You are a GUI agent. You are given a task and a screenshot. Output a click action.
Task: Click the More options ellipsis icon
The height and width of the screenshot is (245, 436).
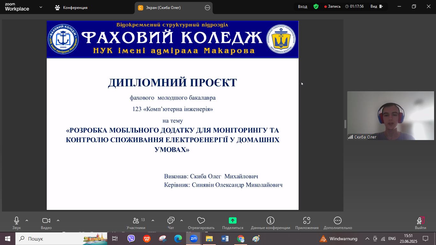[337, 220]
